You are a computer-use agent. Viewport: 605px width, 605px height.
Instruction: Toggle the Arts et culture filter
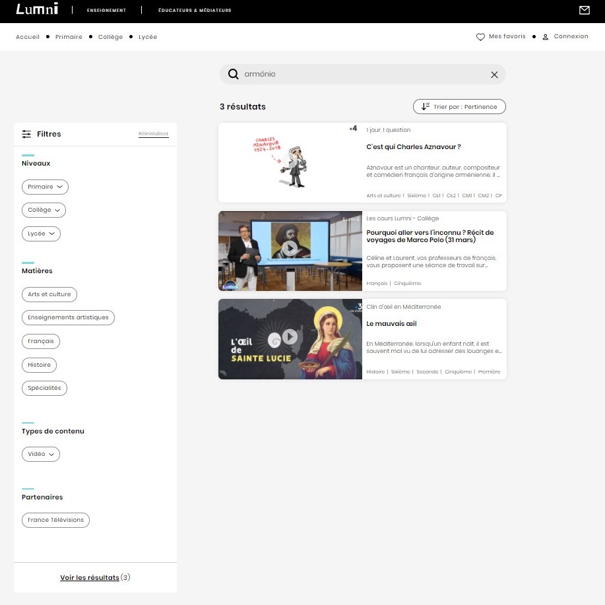[x=49, y=294]
